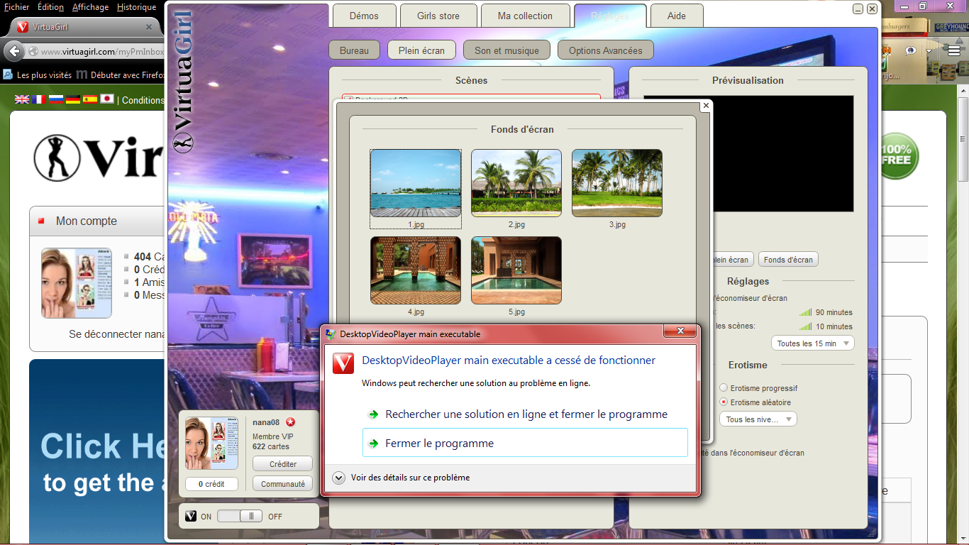Switch to the Aide tab

click(x=677, y=16)
